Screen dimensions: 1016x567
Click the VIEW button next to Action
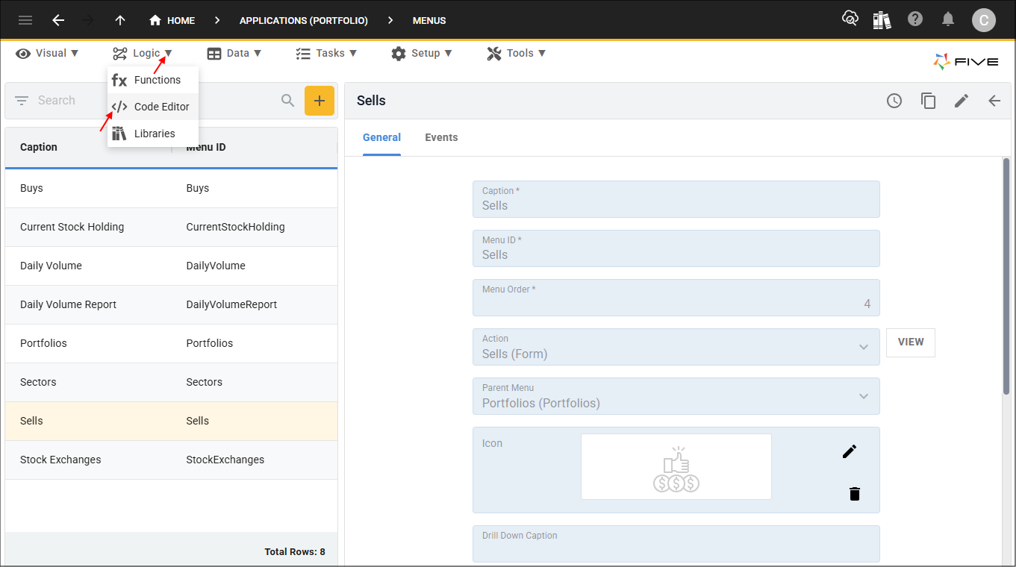click(910, 342)
